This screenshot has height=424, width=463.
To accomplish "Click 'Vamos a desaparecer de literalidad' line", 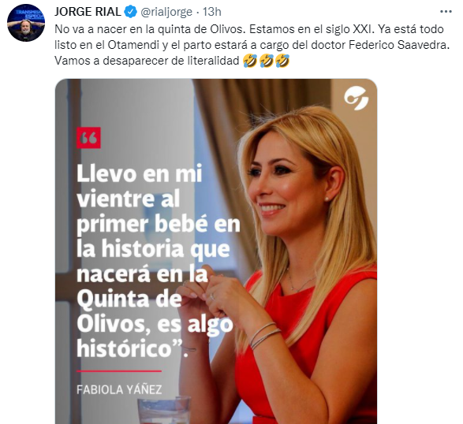I will (147, 61).
